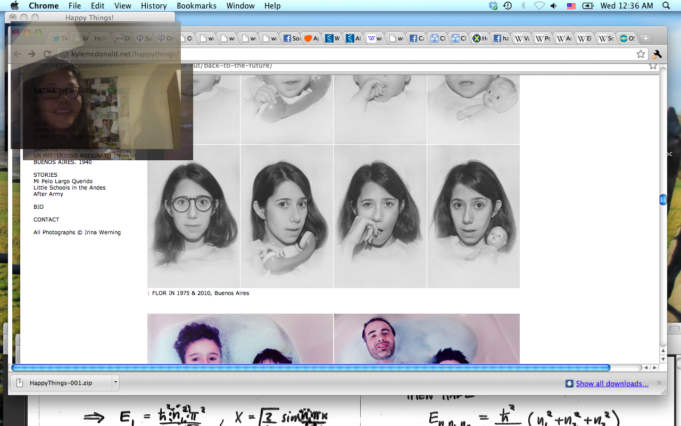681x426 pixels.
Task: Open the Time Machine status icon
Action: click(x=508, y=6)
